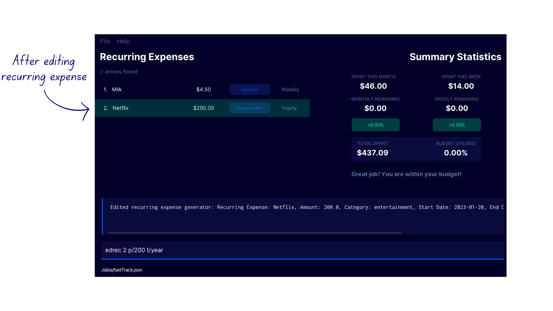Click the weekly remaining $0.00 value
The height and width of the screenshot is (311, 553).
tap(457, 108)
